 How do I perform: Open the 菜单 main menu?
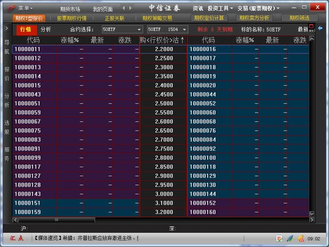[25, 9]
